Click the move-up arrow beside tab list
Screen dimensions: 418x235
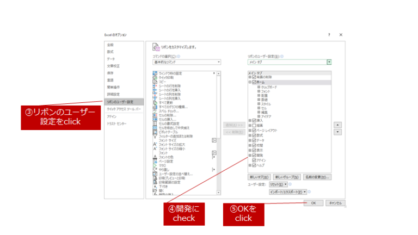[x=338, y=125]
